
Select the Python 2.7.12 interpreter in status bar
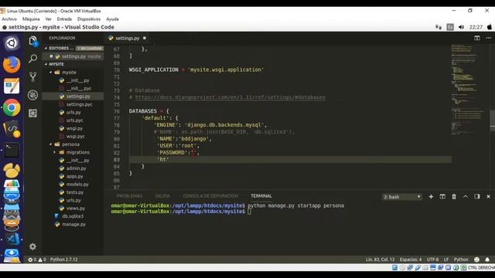tap(63, 259)
